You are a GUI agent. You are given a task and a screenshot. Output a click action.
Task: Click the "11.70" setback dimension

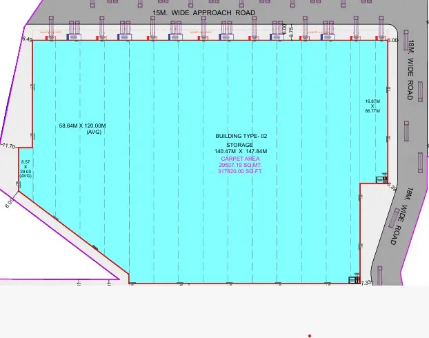(x=8, y=146)
